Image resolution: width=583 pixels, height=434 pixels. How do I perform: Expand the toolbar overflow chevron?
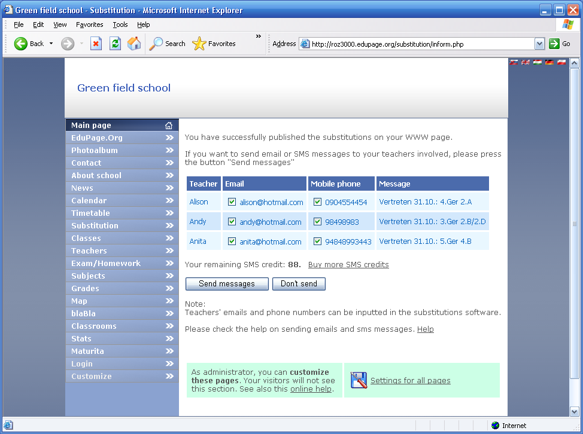coord(259,36)
